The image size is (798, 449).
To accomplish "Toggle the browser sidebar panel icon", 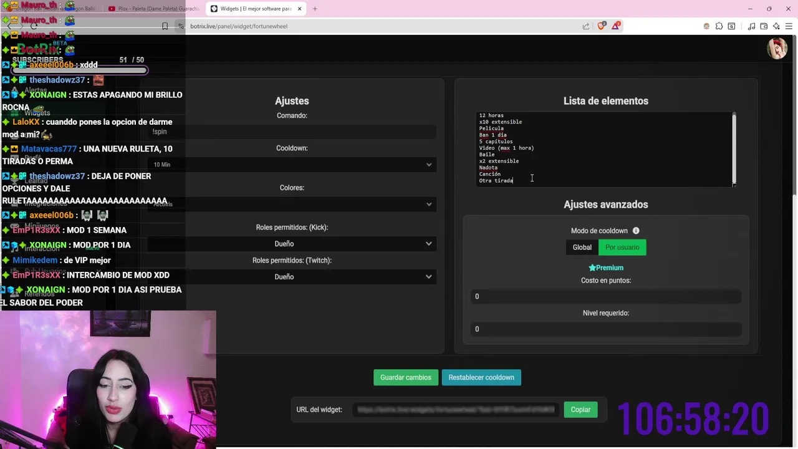I will point(731,26).
